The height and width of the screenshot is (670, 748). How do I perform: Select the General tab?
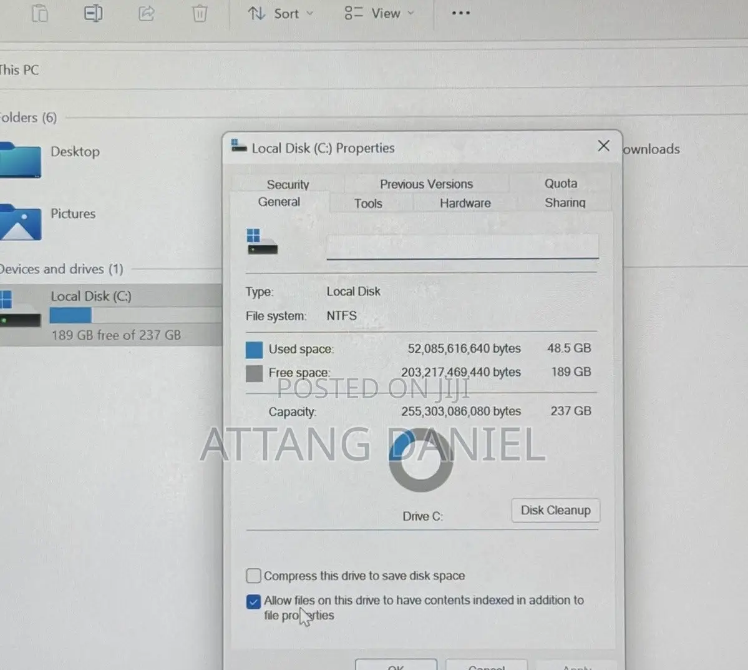pos(279,202)
